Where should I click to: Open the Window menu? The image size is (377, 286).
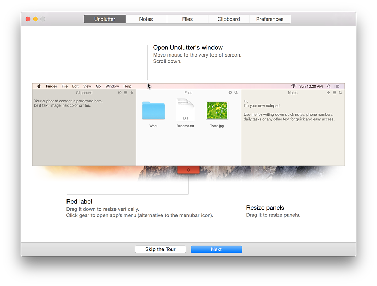pos(112,86)
